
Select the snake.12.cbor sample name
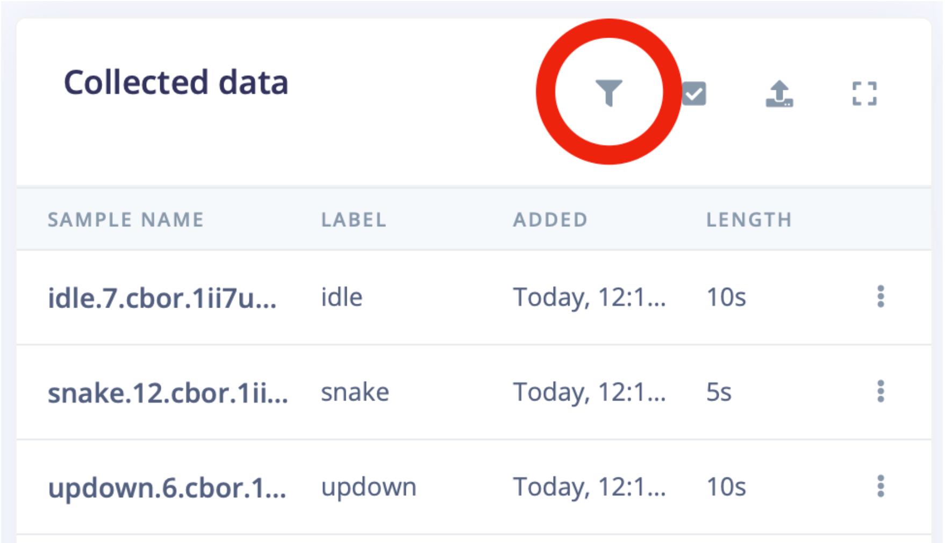[168, 392]
